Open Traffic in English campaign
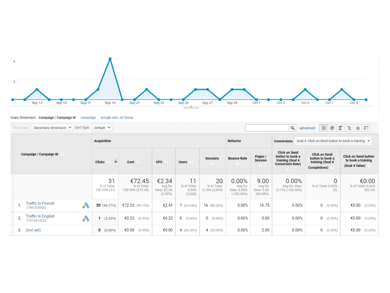This screenshot has width=390, height=293. click(x=40, y=216)
